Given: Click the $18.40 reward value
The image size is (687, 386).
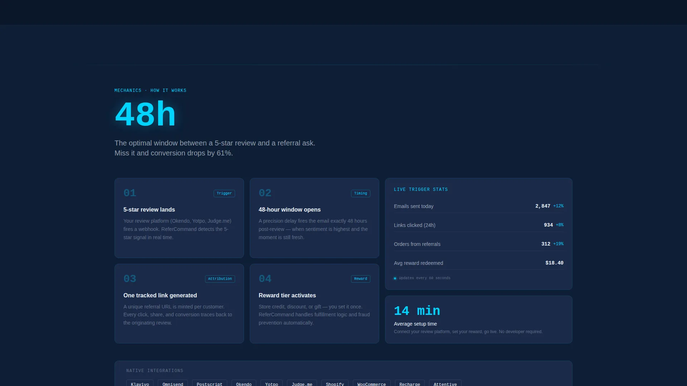Looking at the screenshot, I should tap(554, 263).
